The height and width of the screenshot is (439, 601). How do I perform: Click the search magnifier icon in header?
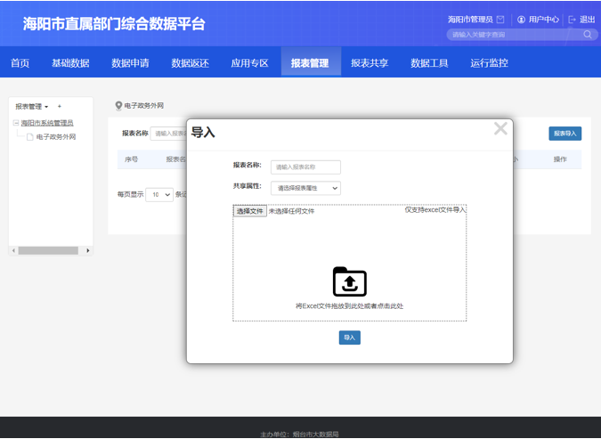[588, 35]
